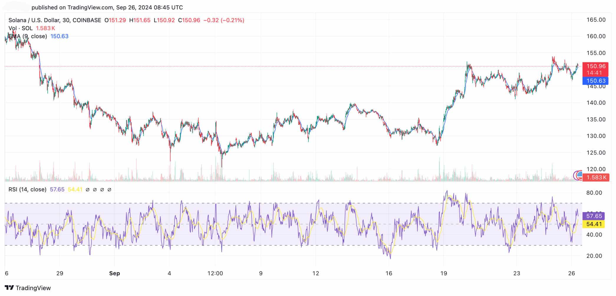Click the blue 150.63 EMA axis label
Image resolution: width=616 pixels, height=296 pixels.
pos(596,81)
